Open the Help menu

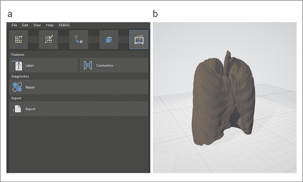tap(50, 25)
